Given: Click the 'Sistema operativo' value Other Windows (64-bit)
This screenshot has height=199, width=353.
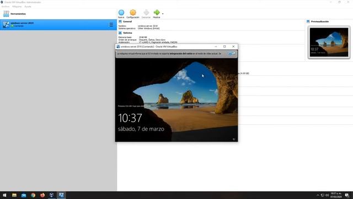Looking at the screenshot, I should click(x=149, y=28).
